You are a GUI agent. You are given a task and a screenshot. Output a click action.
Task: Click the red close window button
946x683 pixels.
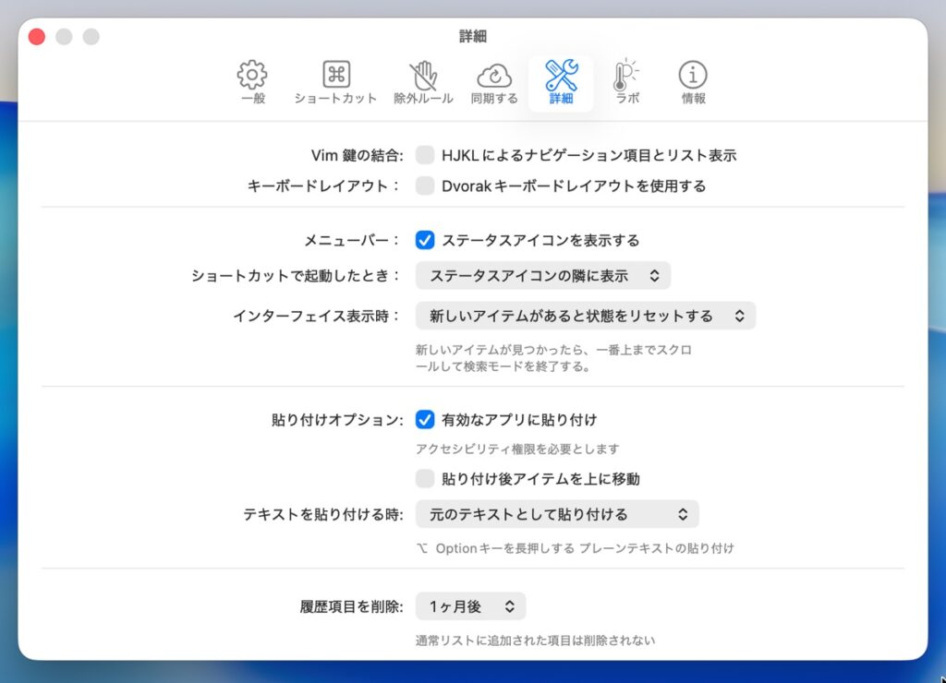(37, 37)
